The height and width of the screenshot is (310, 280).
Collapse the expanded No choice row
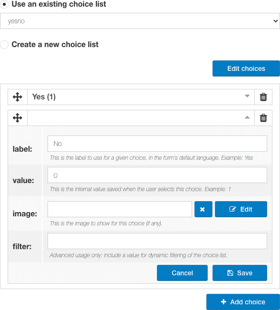pyautogui.click(x=247, y=117)
